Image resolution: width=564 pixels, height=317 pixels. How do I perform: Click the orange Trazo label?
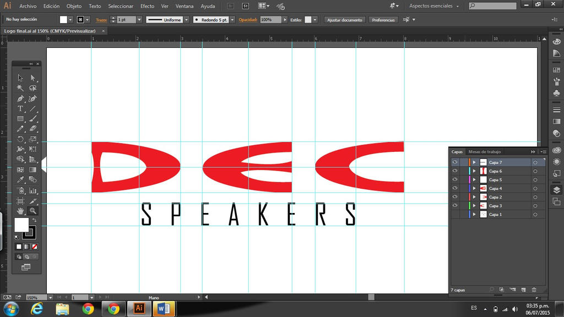(101, 20)
